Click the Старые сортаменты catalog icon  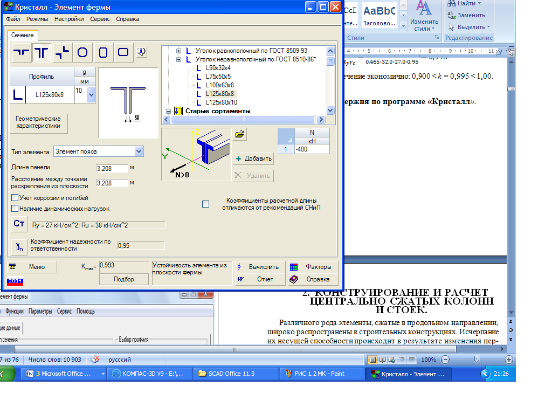tap(178, 111)
